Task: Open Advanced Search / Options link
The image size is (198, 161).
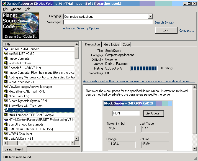Action: (x=81, y=28)
